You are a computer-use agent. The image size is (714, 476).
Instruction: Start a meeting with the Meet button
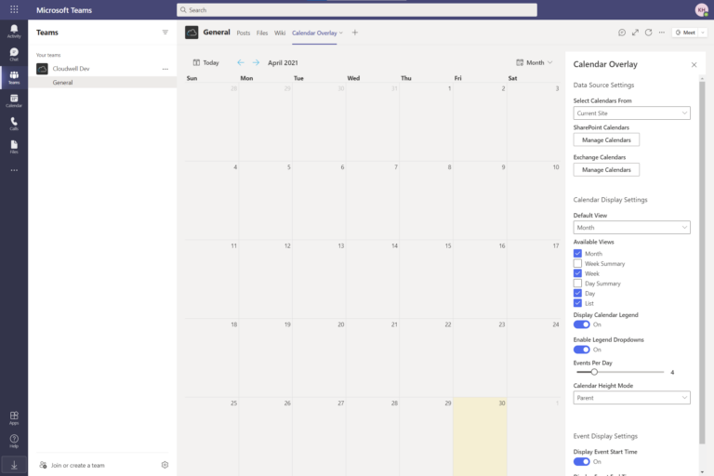coord(685,33)
